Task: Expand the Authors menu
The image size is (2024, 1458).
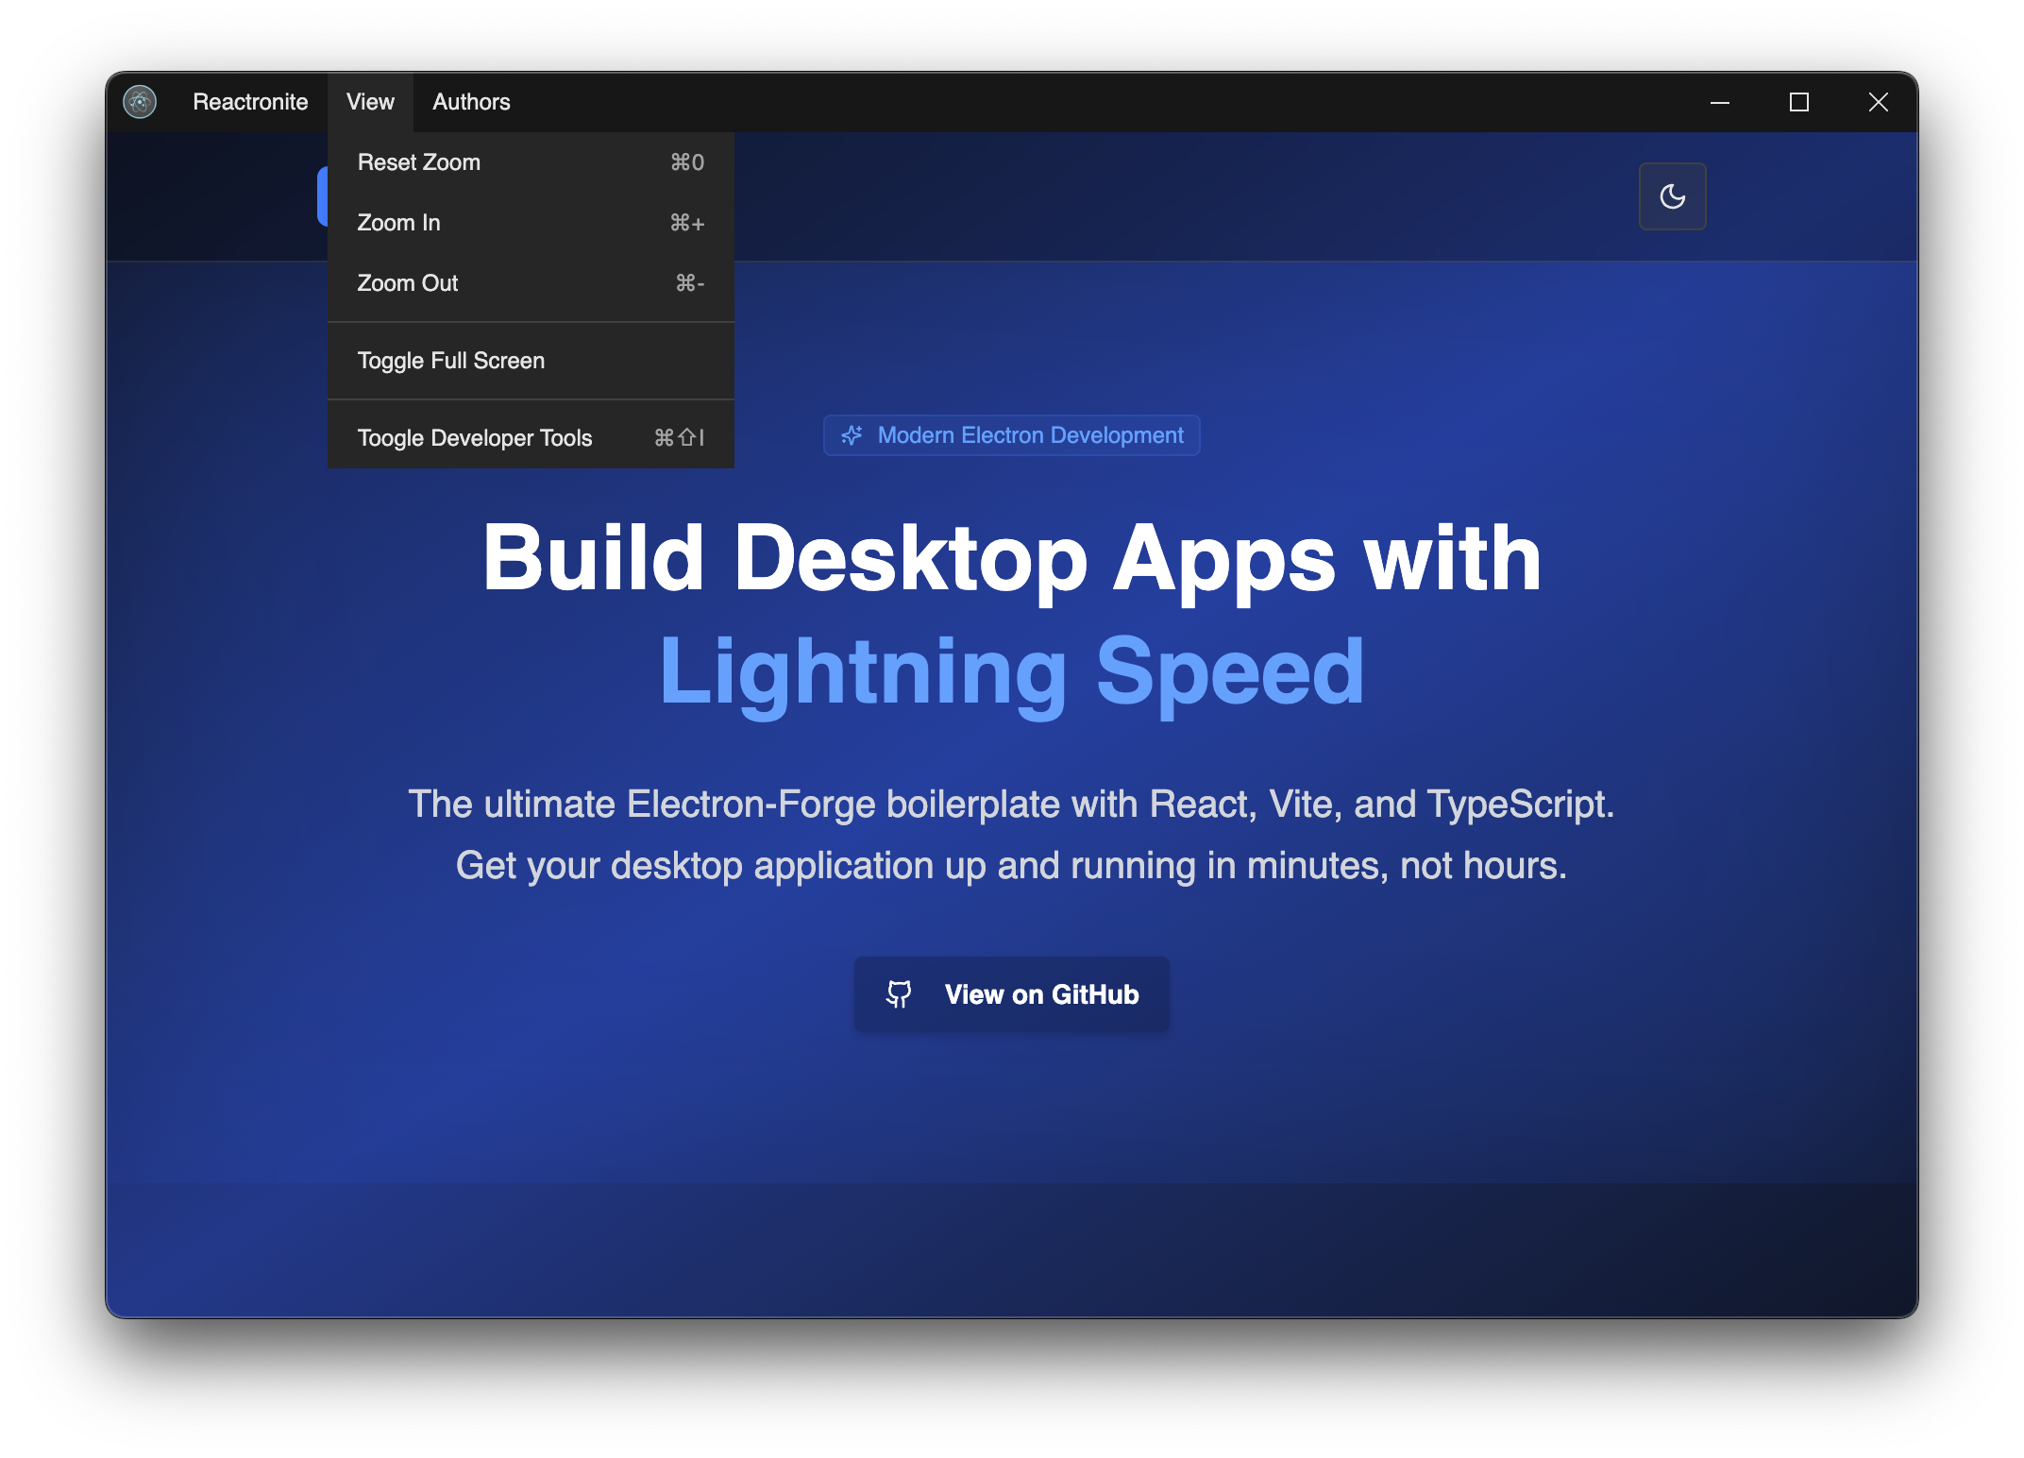Action: click(471, 102)
